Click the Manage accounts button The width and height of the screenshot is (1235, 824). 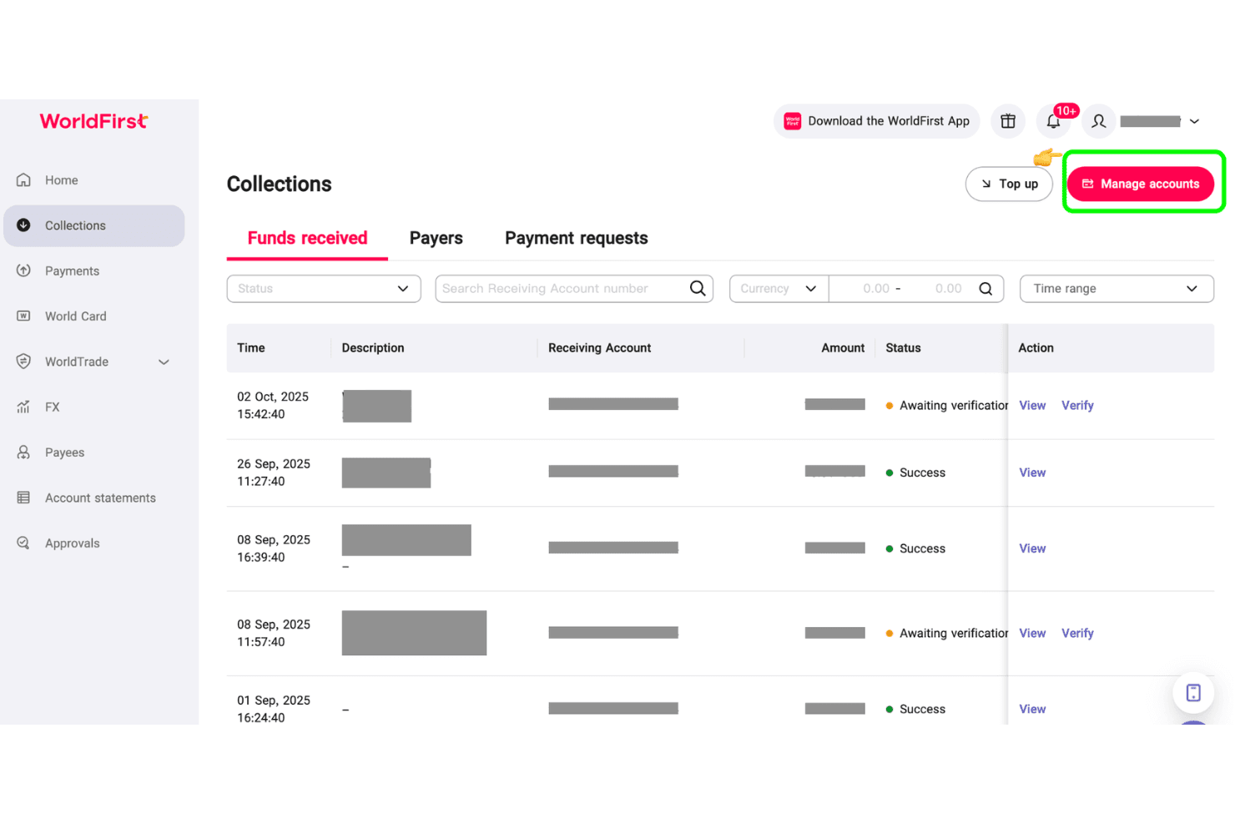coord(1141,184)
